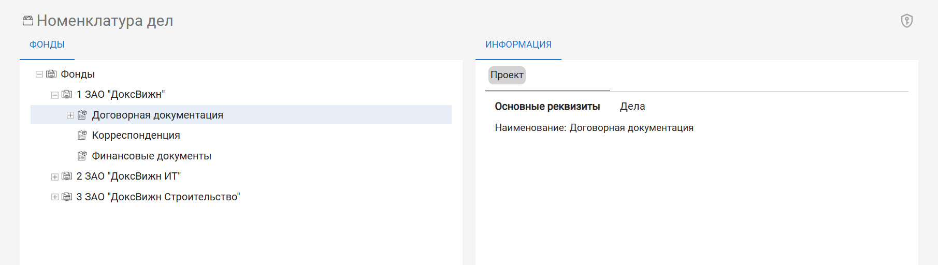The image size is (938, 265).
Task: Select Финансовые документы in the tree
Action: (x=152, y=156)
